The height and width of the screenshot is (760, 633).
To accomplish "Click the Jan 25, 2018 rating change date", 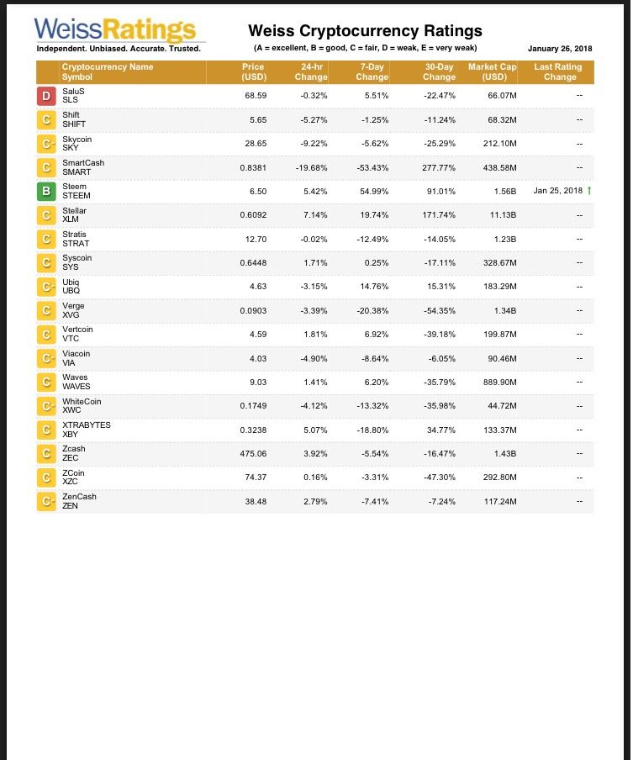I will (x=557, y=191).
